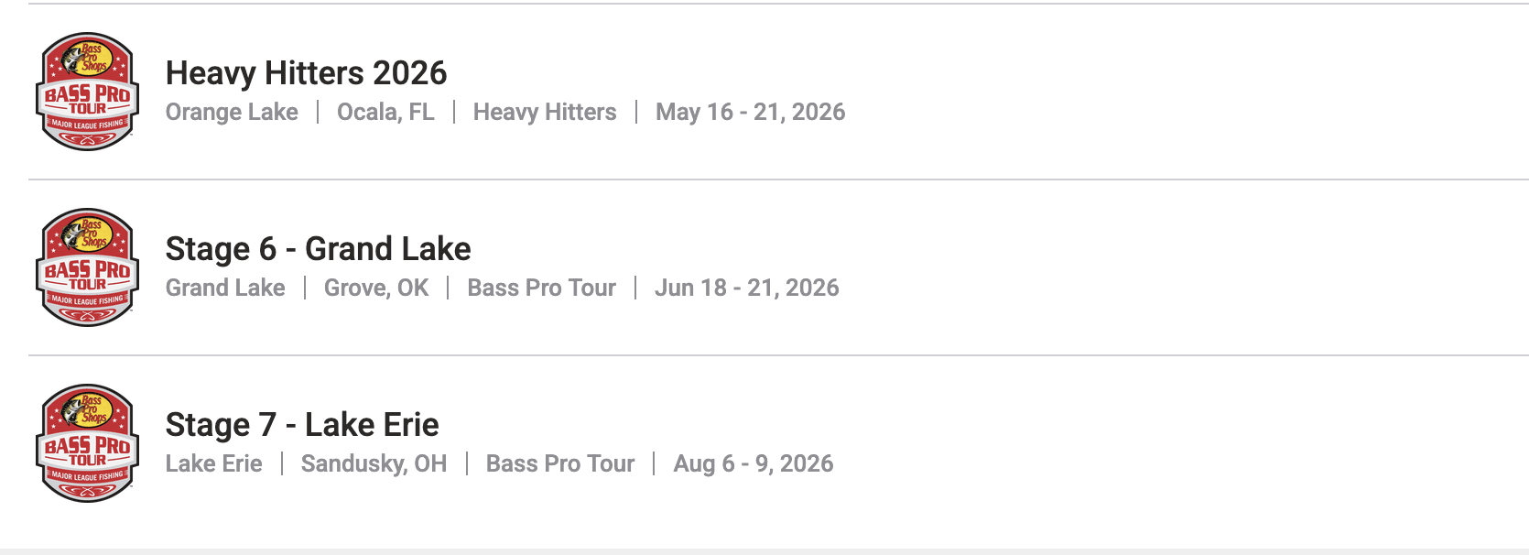Click the Aug 6 - 9, 2026 date
This screenshot has height=555, width=1529.
[x=753, y=463]
